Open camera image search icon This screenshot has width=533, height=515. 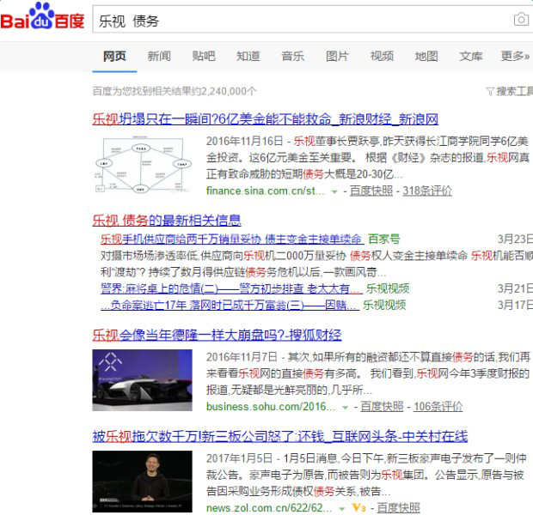click(x=521, y=20)
